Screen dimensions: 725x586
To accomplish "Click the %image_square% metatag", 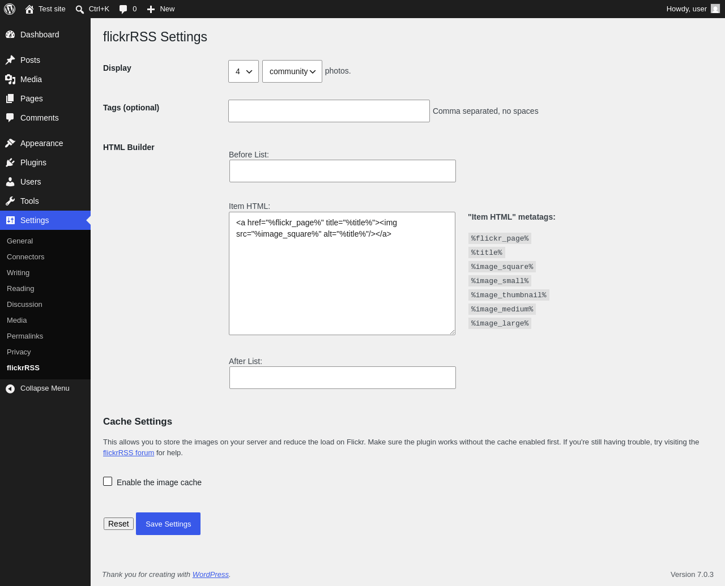I will (502, 267).
